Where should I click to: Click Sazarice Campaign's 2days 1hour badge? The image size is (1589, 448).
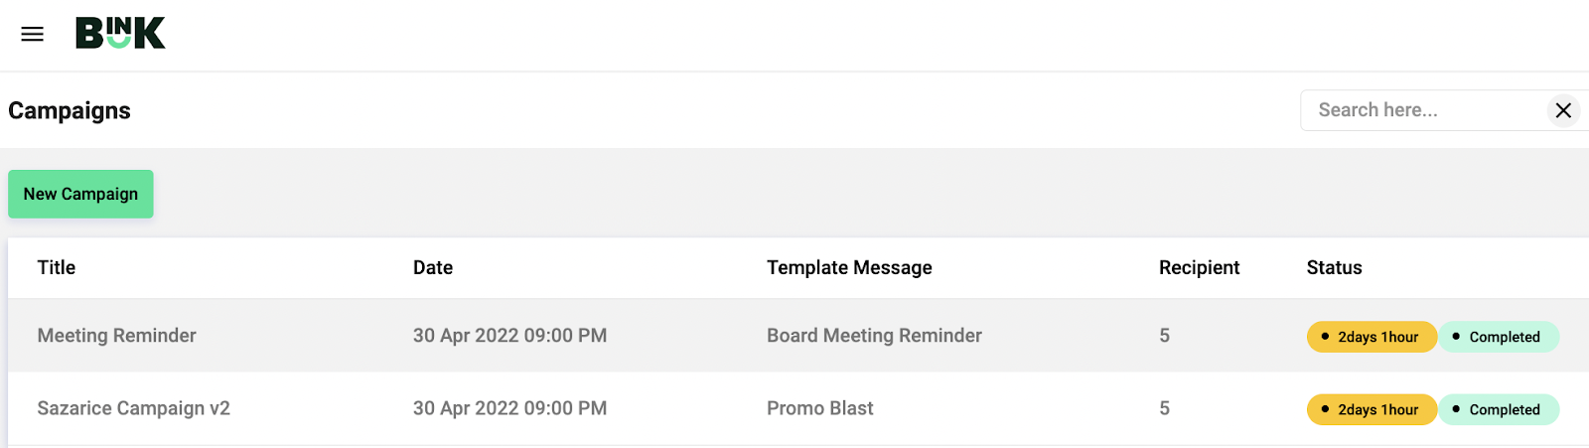(x=1371, y=409)
